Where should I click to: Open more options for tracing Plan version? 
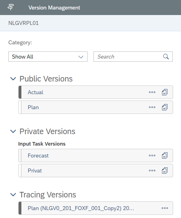point(165,208)
